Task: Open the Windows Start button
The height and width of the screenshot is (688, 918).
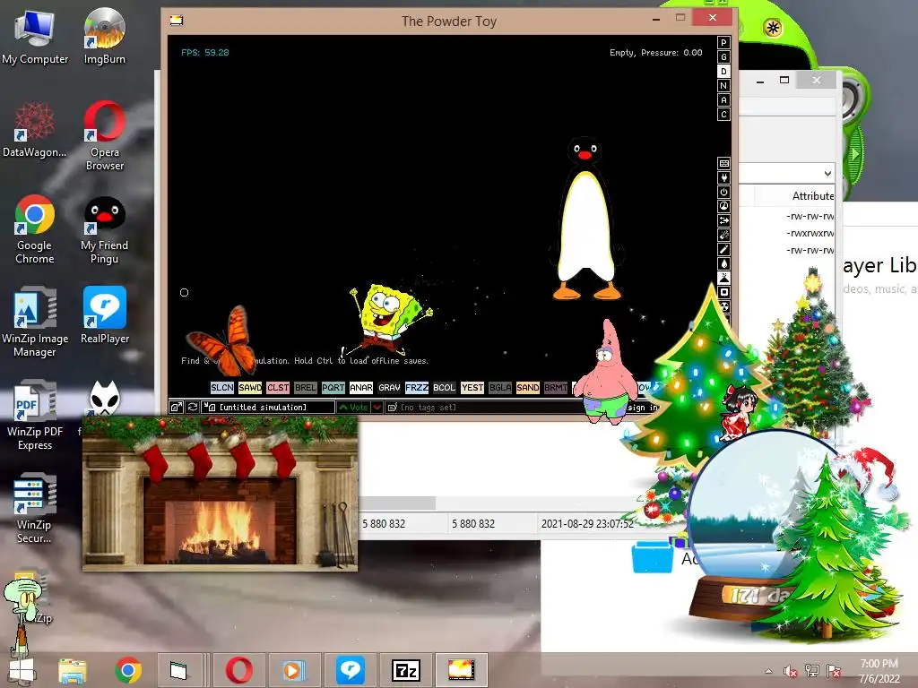Action: (22, 670)
